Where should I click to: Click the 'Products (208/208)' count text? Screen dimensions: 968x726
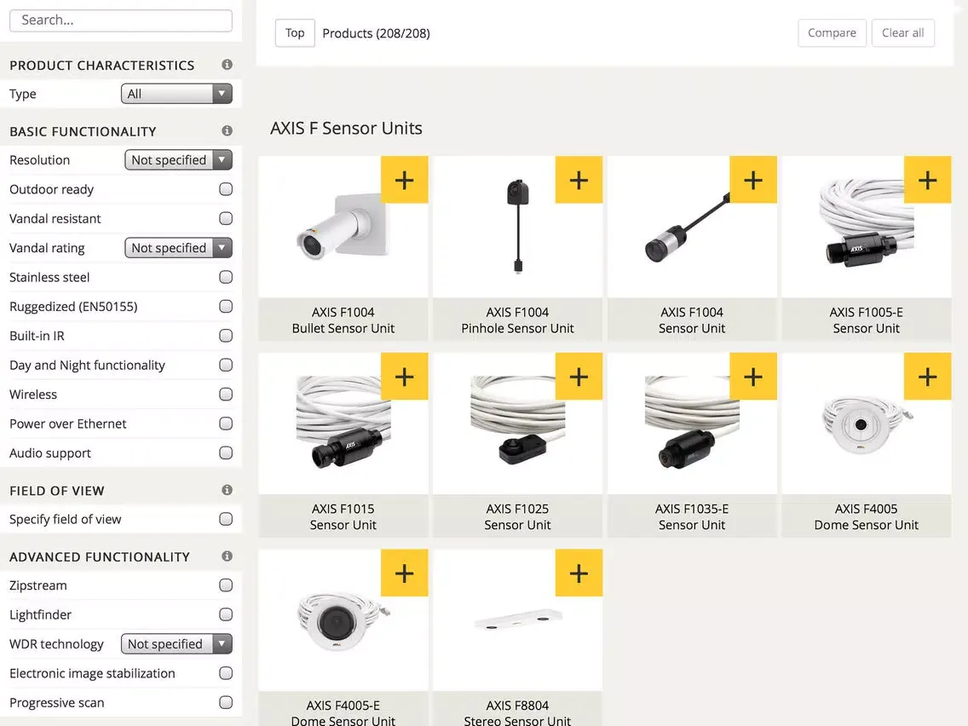point(376,33)
